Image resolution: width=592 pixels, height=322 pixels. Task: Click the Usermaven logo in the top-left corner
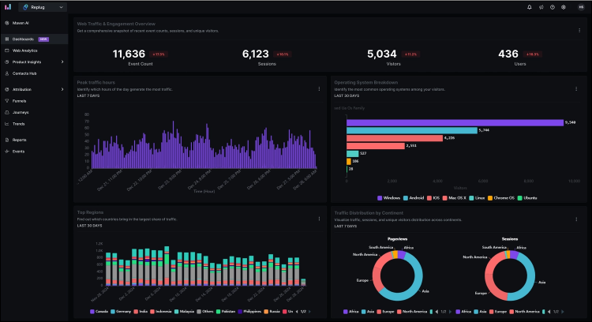[x=8, y=7]
